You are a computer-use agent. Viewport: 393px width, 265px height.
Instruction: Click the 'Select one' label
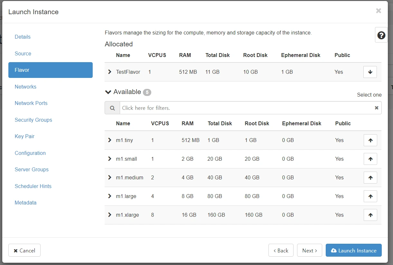[369, 95]
